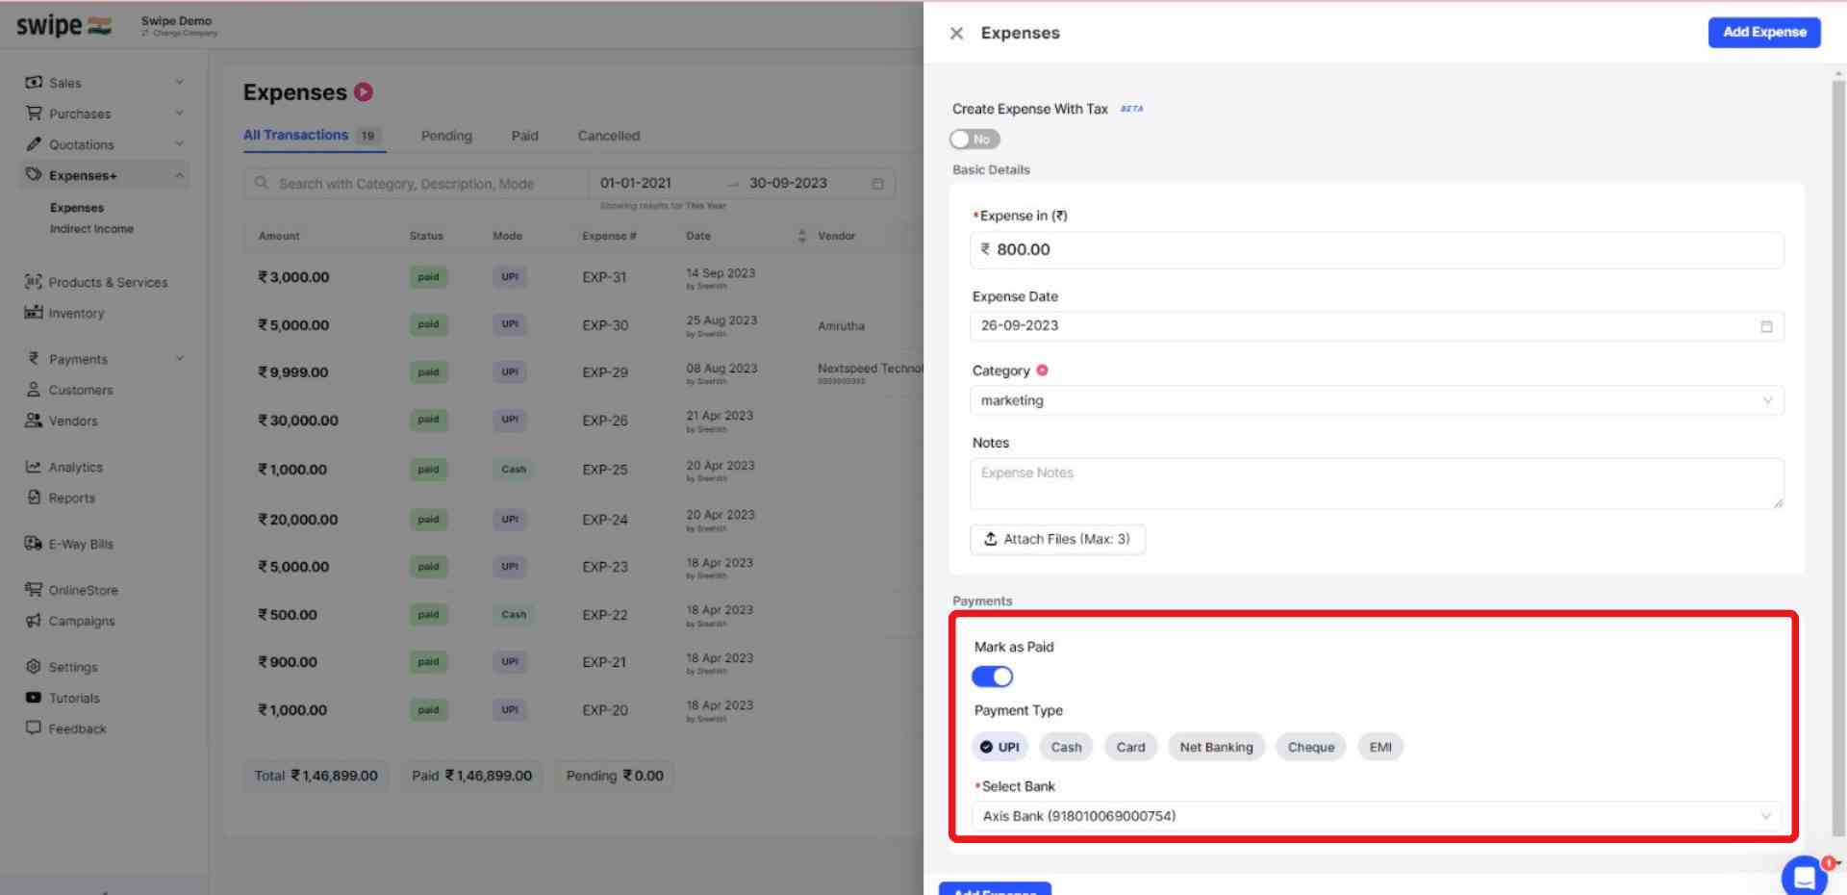Click the Expense Date input 26-09-2023
This screenshot has height=895, width=1847.
point(1377,326)
